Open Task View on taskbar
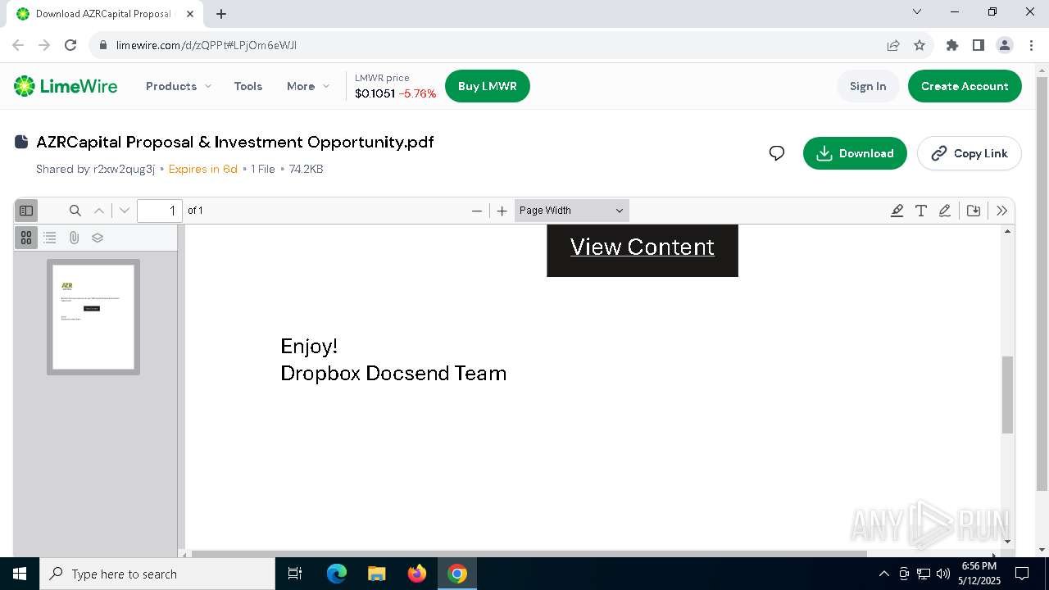The image size is (1049, 590). click(x=295, y=574)
